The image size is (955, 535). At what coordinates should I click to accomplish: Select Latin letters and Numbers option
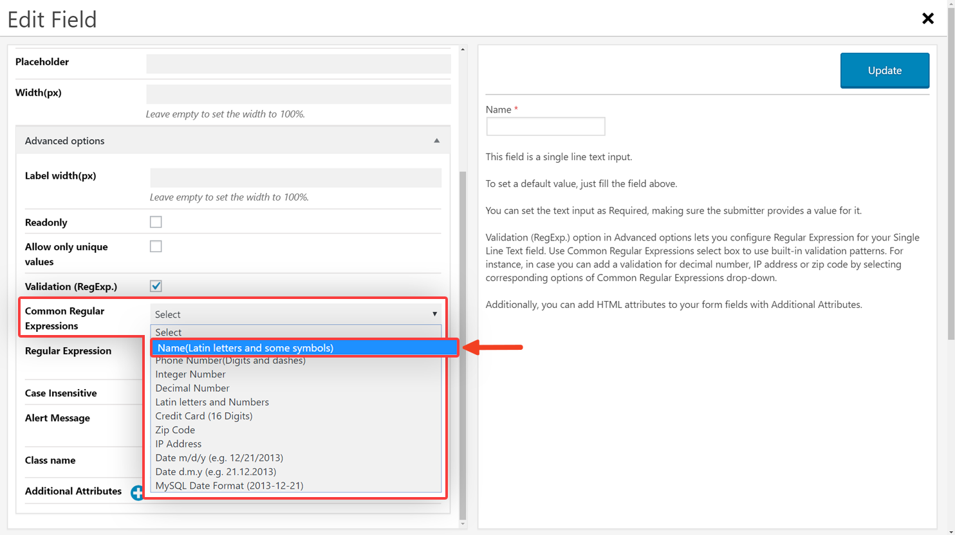click(295, 402)
